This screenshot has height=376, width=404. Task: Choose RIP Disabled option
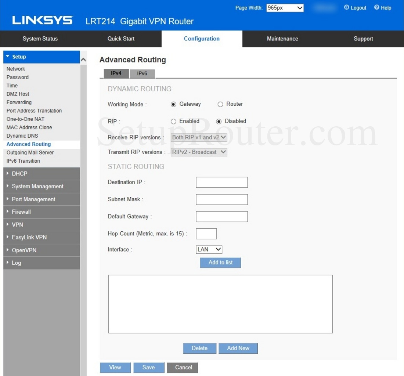pyautogui.click(x=219, y=121)
